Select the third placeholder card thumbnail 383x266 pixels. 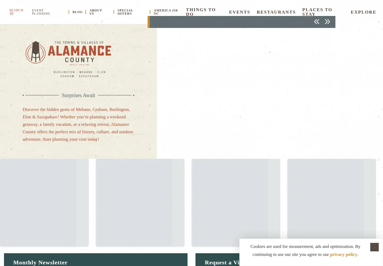point(236,203)
